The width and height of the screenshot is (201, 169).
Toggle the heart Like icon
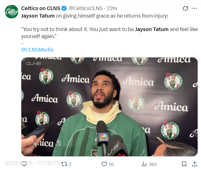coord(104,164)
